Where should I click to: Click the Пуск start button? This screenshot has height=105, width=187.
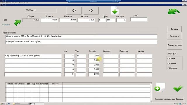point(3,104)
